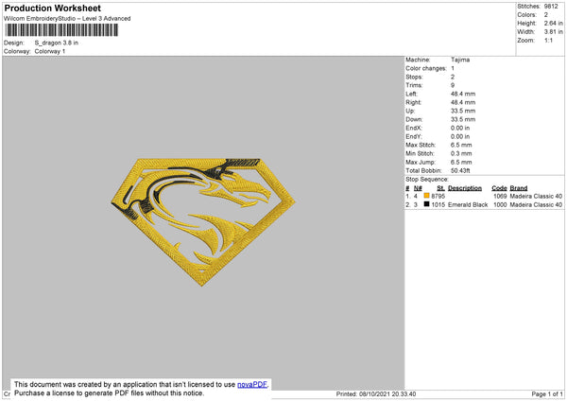Screen dimensions: 567x401
Task: Click the Emerald Black color swatch
Action: click(427, 204)
